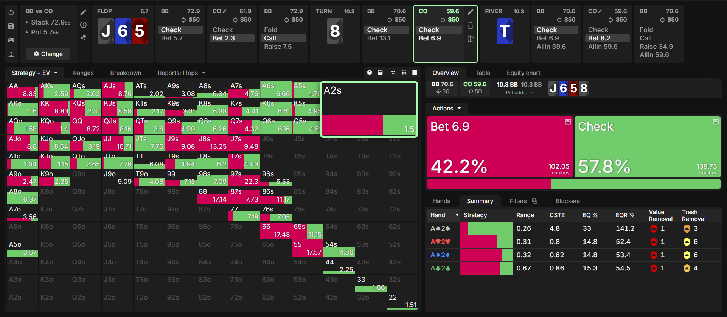Toggle the small grid matrix view icon
The height and width of the screenshot is (317, 727).
click(x=404, y=73)
